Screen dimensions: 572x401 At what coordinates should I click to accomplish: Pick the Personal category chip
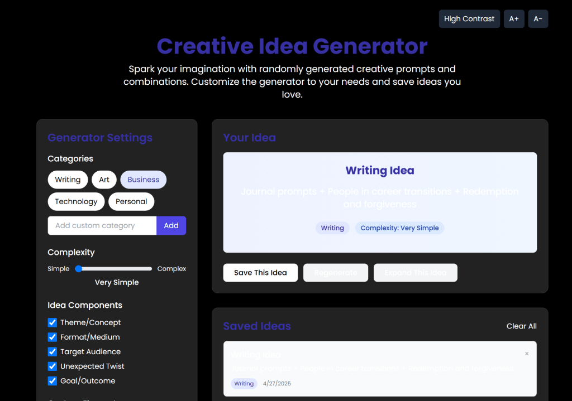[x=131, y=201]
